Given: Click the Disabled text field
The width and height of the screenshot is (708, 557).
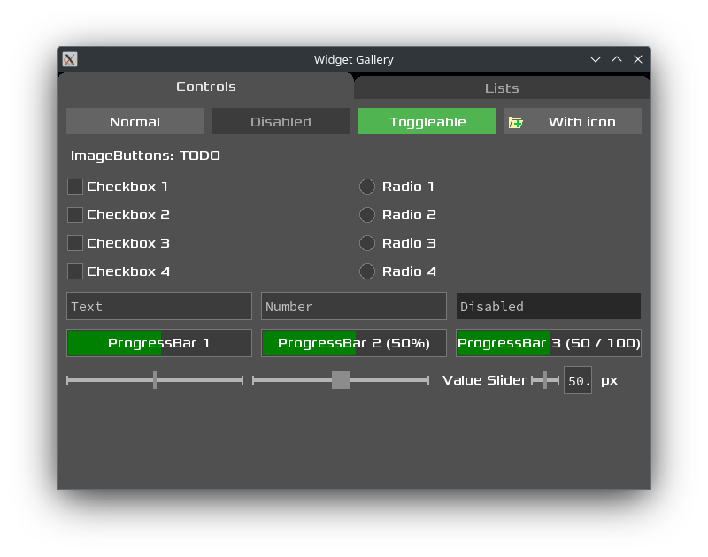Looking at the screenshot, I should [548, 306].
